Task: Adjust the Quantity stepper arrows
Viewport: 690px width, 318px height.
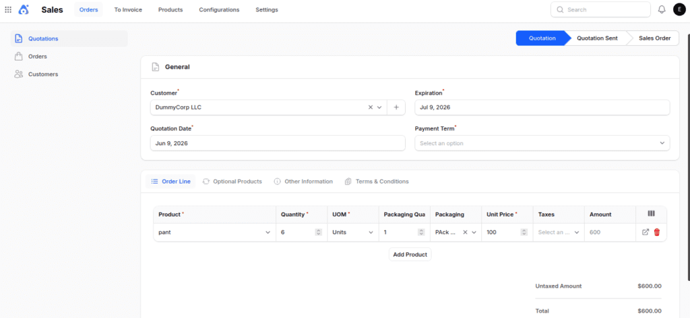Action: coord(319,233)
